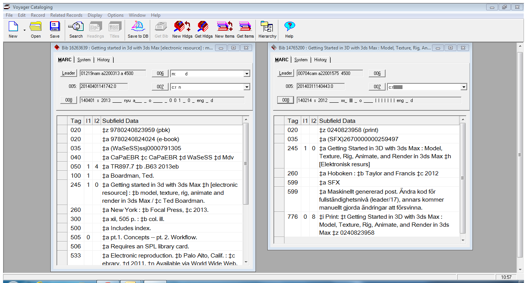This screenshot has height=283, width=527.
Task: Click Leader button in Bib 14765200
Action: tap(286, 73)
